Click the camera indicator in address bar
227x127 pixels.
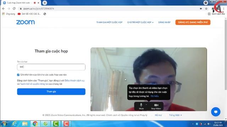tap(201, 8)
